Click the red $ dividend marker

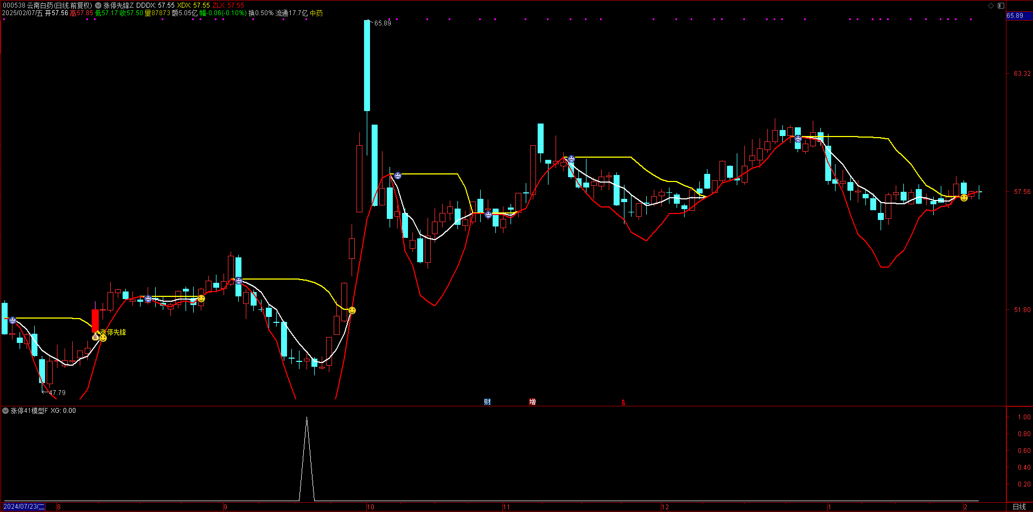(623, 403)
